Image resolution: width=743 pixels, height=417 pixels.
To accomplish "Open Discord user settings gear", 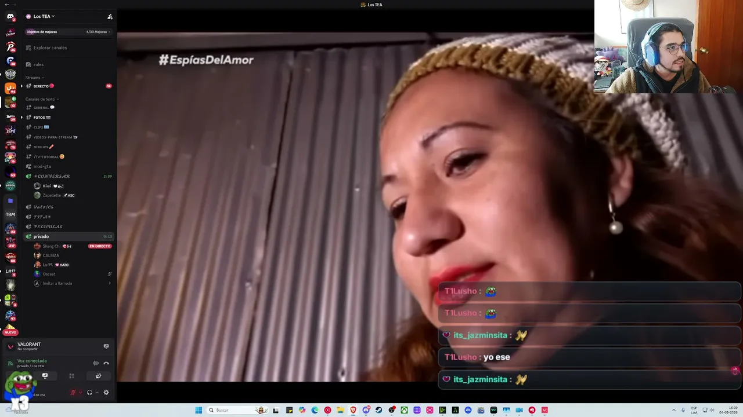I will click(106, 393).
